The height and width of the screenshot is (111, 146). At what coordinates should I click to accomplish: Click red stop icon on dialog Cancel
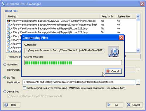[x=108, y=71]
